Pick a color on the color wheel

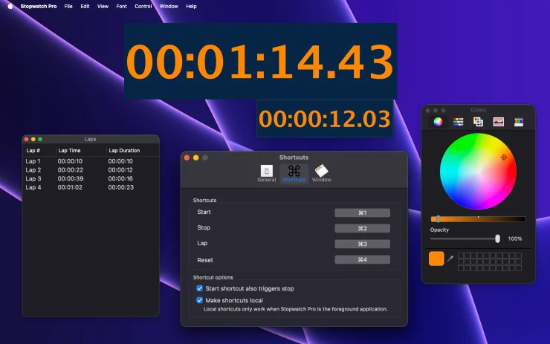478,171
